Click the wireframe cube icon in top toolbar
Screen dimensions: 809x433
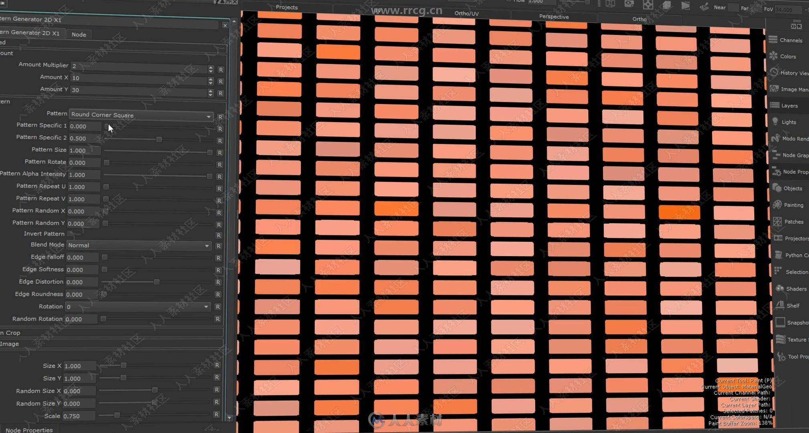coord(610,4)
